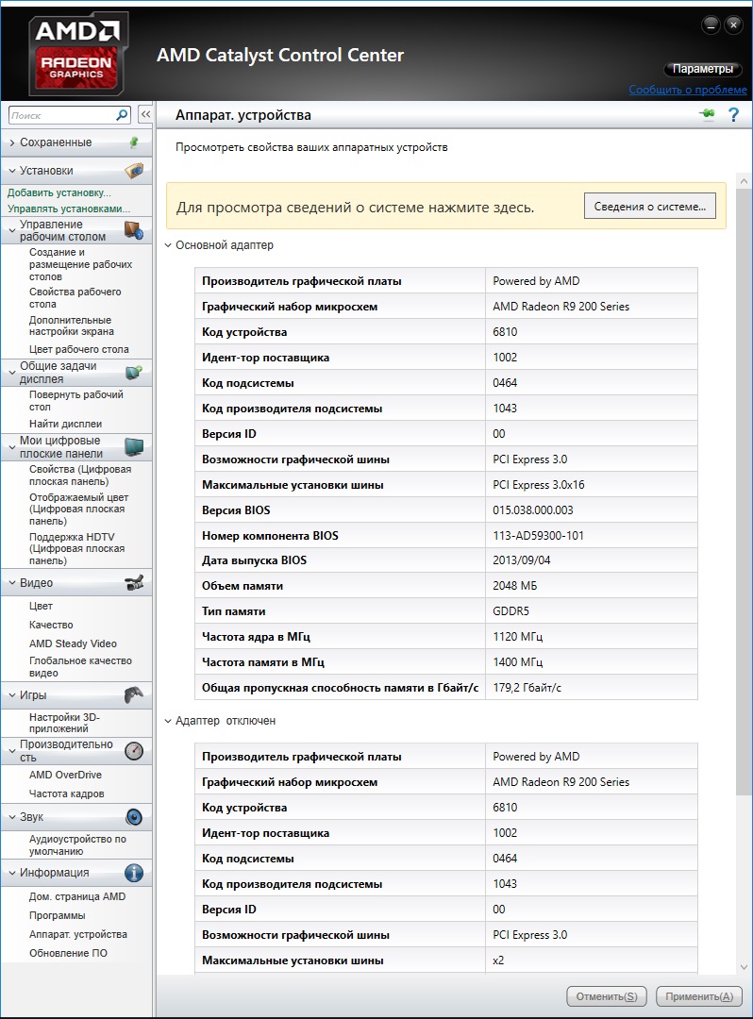Click Управлять установками link
The height and width of the screenshot is (1019, 753).
coord(69,209)
